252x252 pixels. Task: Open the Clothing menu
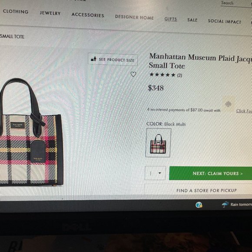[x=16, y=12]
